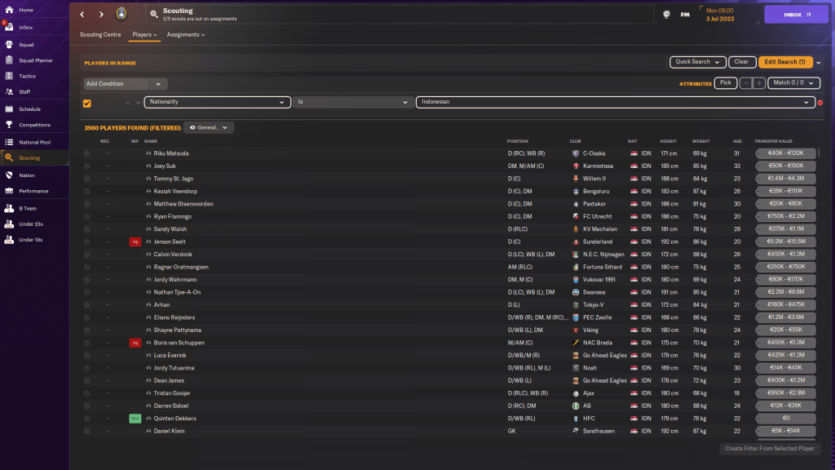The width and height of the screenshot is (835, 470).
Task: Open the Competitions trophy icon
Action: pyautogui.click(x=8, y=125)
